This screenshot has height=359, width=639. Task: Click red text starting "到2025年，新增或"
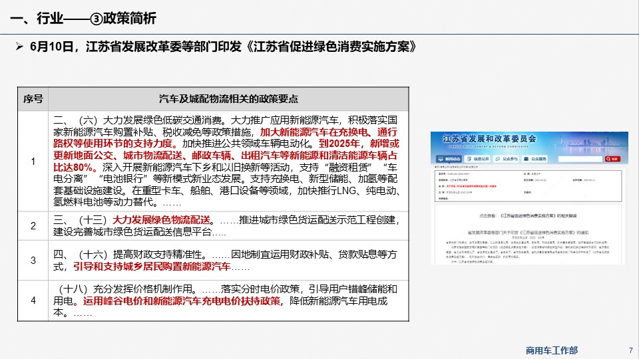[359, 144]
